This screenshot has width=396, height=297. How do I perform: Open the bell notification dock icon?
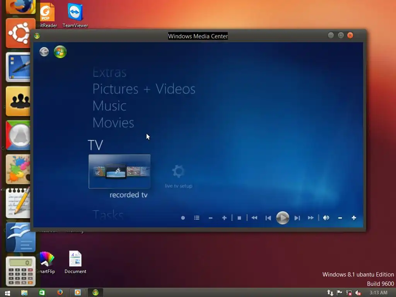click(18, 135)
